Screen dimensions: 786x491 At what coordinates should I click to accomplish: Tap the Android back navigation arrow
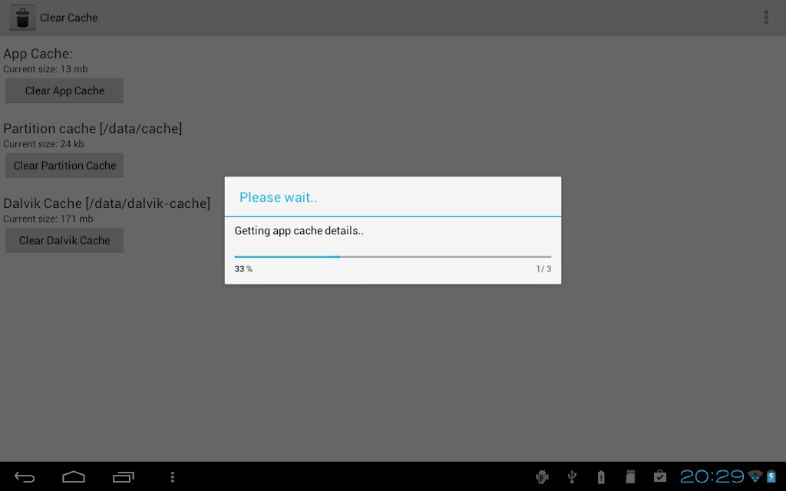coord(25,477)
